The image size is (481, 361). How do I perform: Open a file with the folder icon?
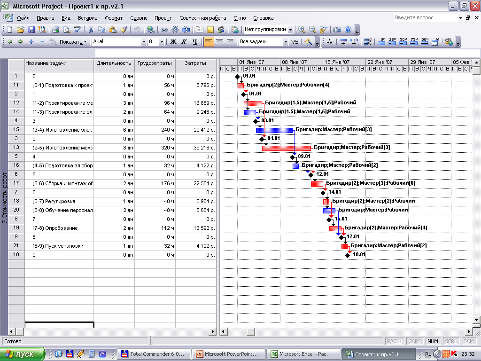[x=20, y=30]
